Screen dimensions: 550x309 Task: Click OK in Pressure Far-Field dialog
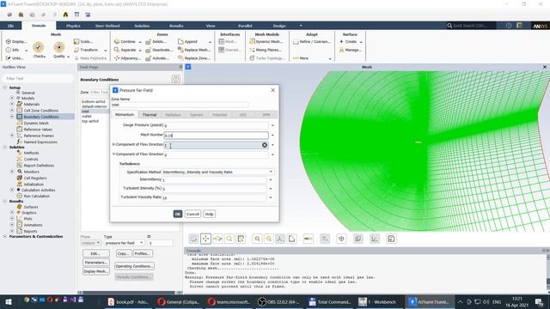(x=178, y=214)
